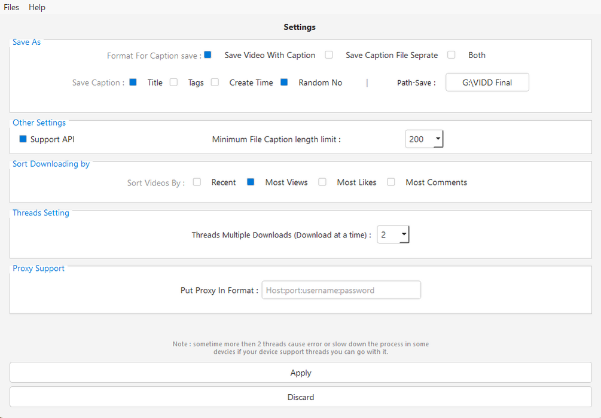Toggle the Support API checkbox
601x418 pixels.
click(x=23, y=139)
